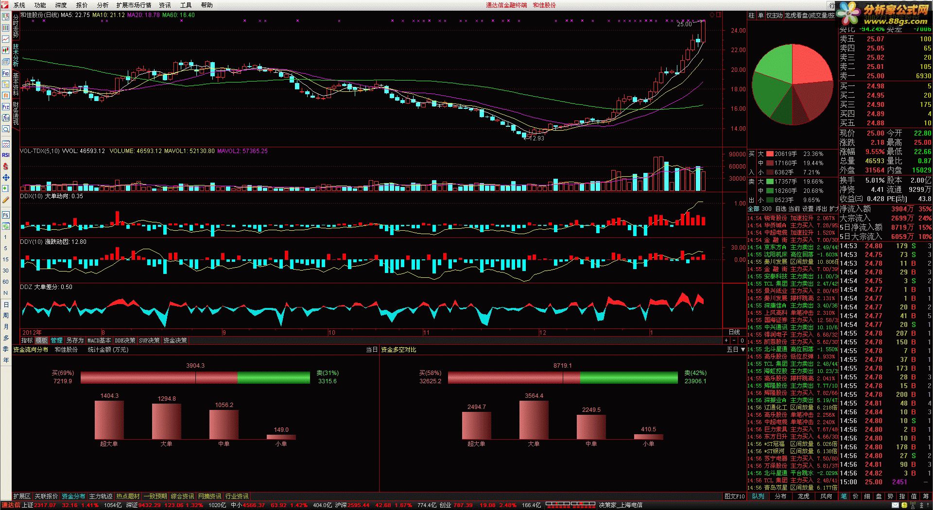Screen dimensions: 933x510
Task: Click the magnifier search sidebar icon
Action: pos(5,129)
